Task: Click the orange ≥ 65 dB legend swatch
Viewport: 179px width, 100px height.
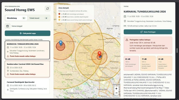Action: point(59,17)
